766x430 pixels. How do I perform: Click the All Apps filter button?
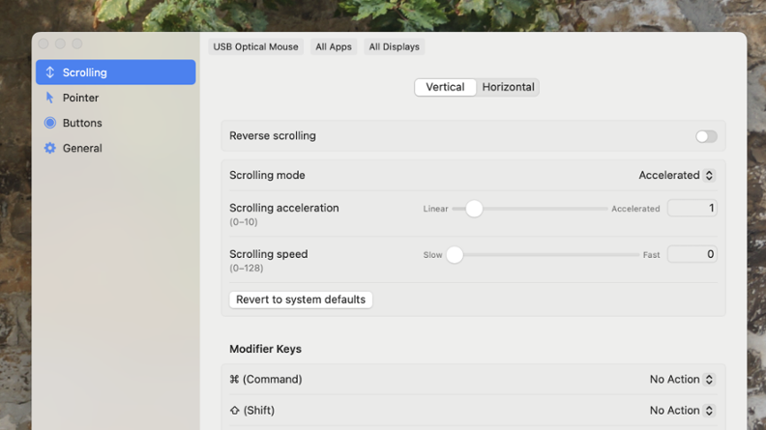334,46
